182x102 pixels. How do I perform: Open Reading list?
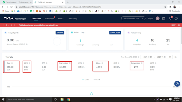(x=174, y=11)
